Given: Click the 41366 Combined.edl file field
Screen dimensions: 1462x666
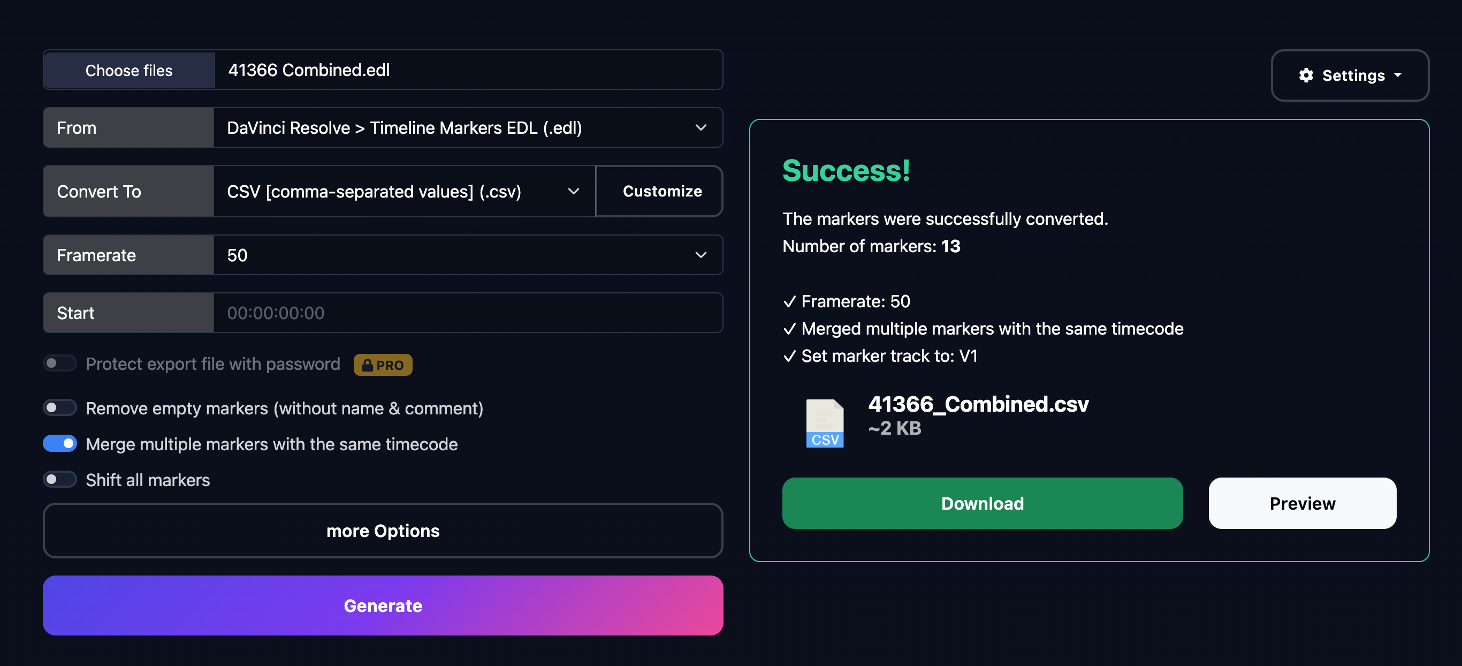Looking at the screenshot, I should (469, 70).
